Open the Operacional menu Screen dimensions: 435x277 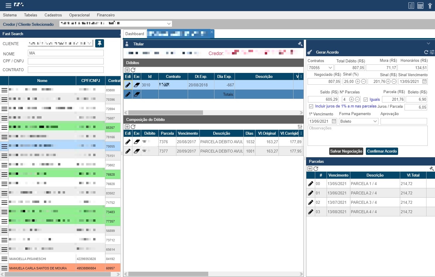[79, 15]
